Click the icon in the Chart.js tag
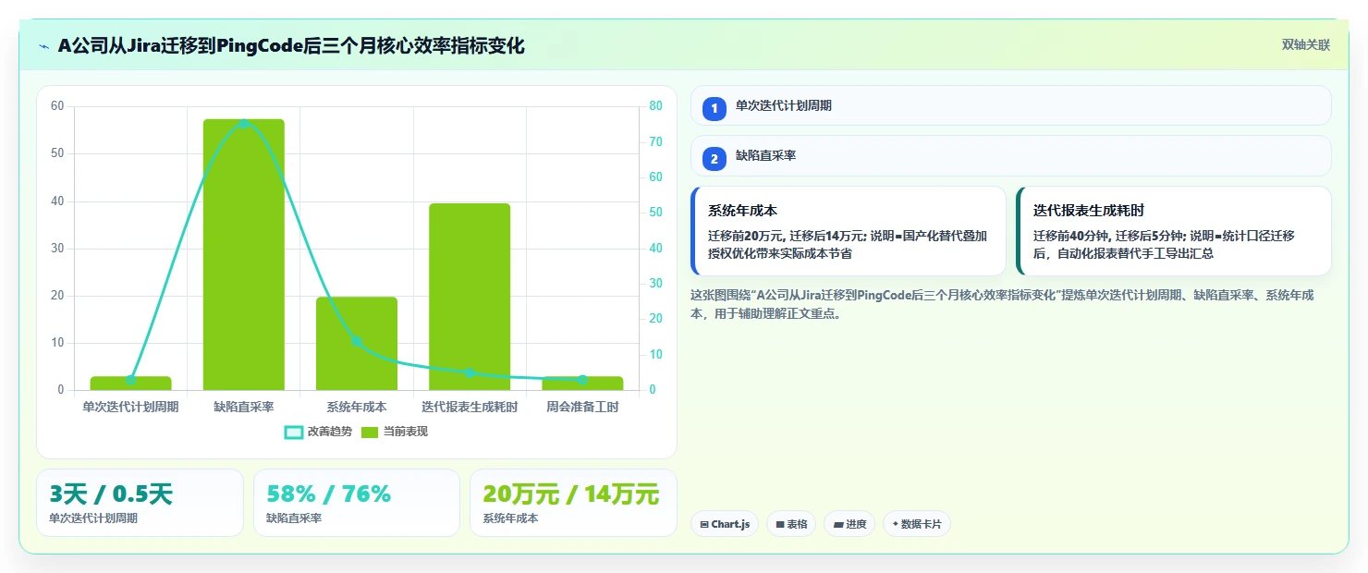 [x=704, y=524]
